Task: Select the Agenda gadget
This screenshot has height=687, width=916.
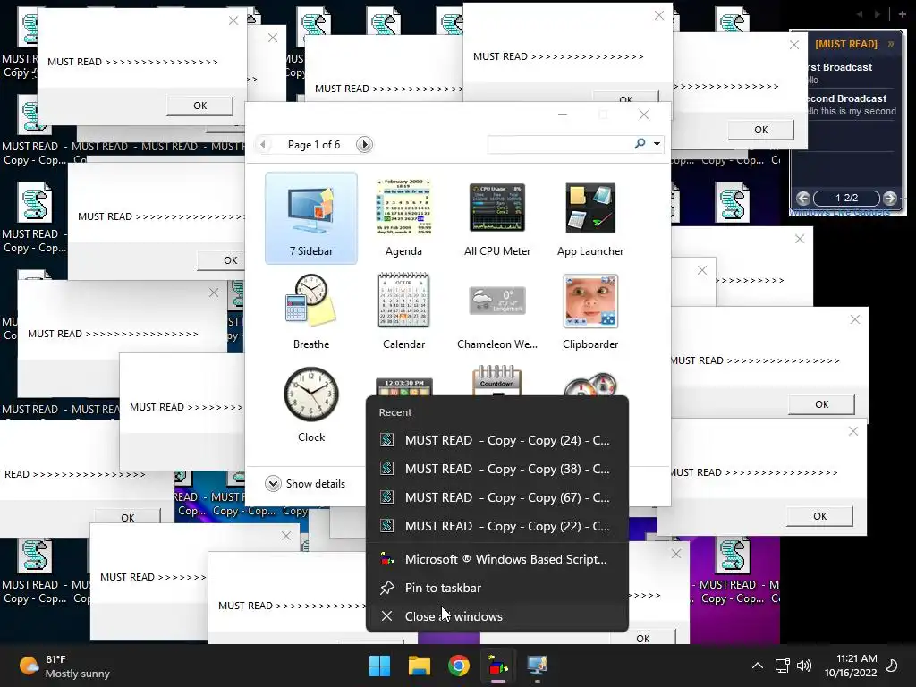Action: pyautogui.click(x=403, y=218)
